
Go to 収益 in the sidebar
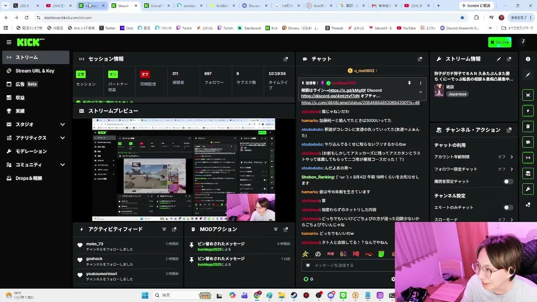pyautogui.click(x=35, y=98)
